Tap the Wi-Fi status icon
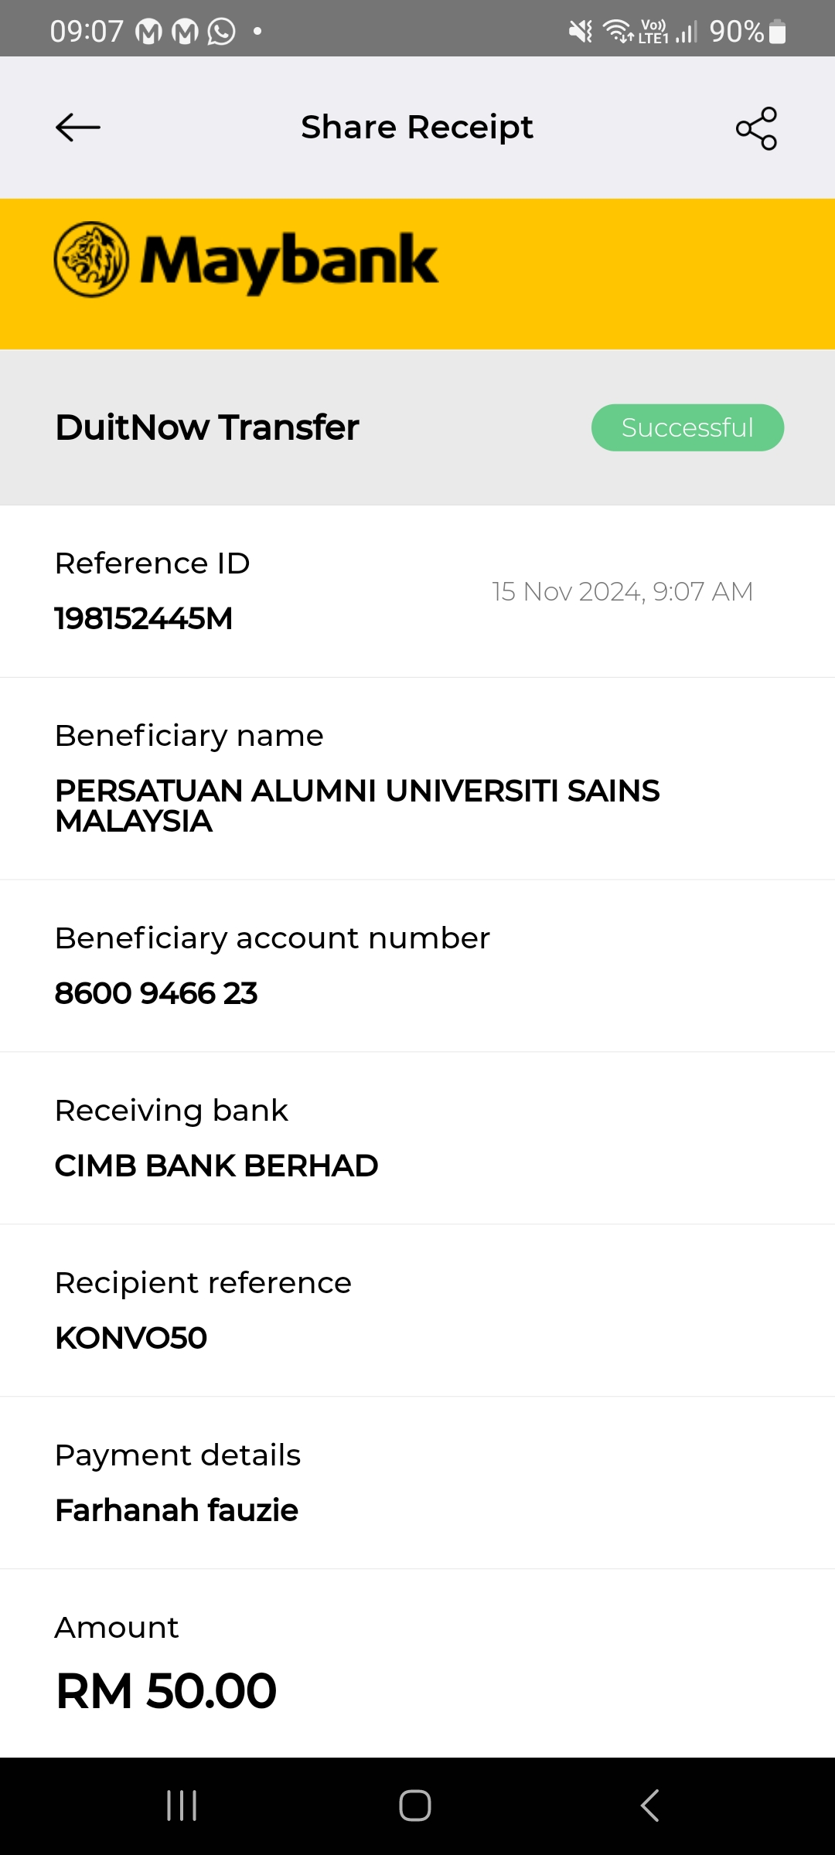 point(618,32)
